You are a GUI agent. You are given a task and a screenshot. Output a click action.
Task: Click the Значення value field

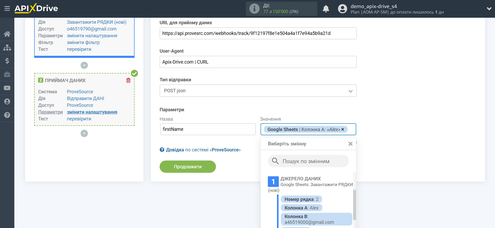click(308, 129)
